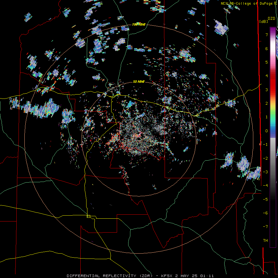Click the 50 NMI range ring label
The height and width of the screenshot is (278, 278).
(x=139, y=82)
